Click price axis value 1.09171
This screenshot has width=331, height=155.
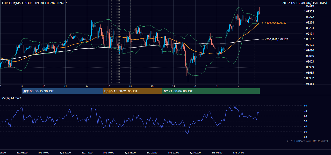tap(309, 34)
